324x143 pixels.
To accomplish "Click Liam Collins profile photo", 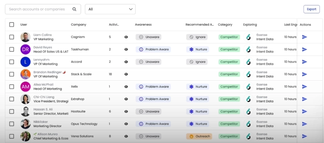I will tap(25, 37).
